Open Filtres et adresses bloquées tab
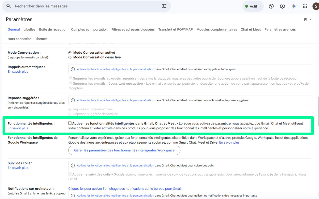Image resolution: width=319 pixels, height=199 pixels. 133,29
